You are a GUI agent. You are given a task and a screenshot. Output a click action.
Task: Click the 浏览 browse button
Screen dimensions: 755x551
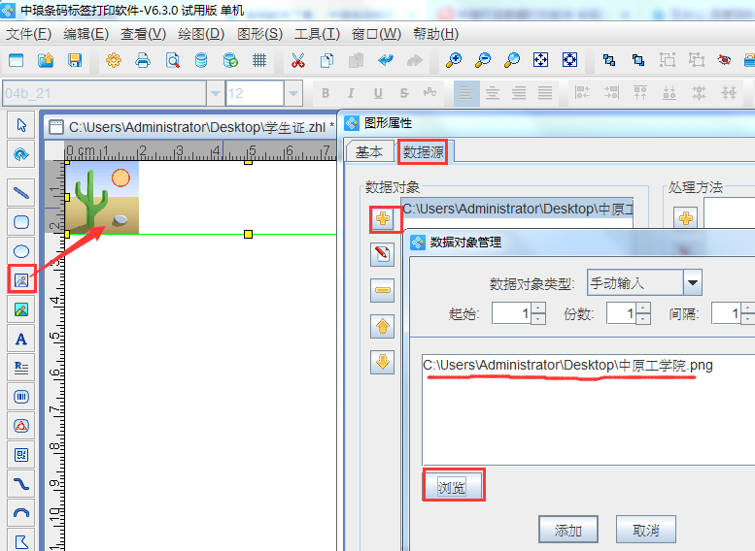point(453,487)
